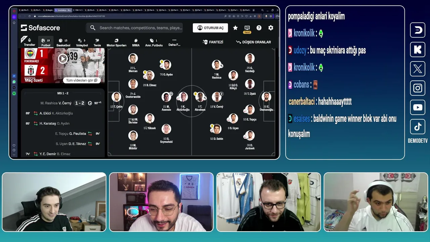Click the Tüm videoları gör button
The image size is (430, 242).
[82, 80]
